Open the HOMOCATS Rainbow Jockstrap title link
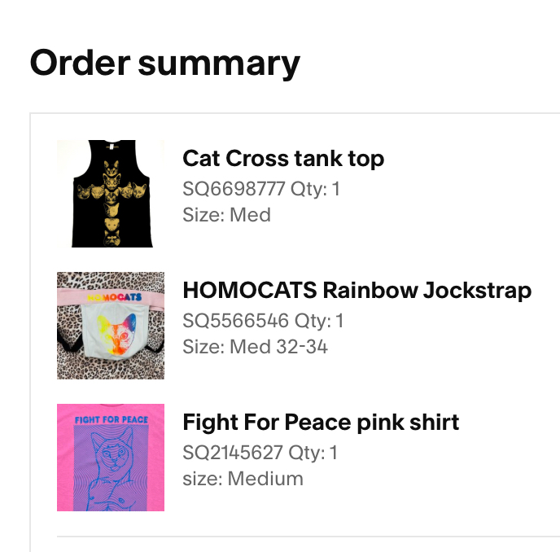 click(x=357, y=290)
